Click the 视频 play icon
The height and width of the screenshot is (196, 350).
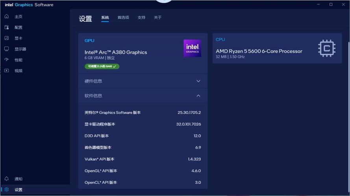click(6, 71)
